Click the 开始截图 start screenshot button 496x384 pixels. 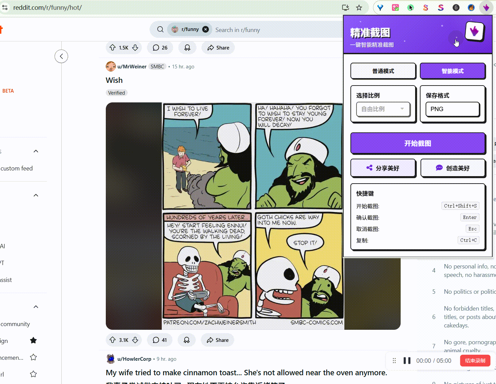[x=418, y=143]
